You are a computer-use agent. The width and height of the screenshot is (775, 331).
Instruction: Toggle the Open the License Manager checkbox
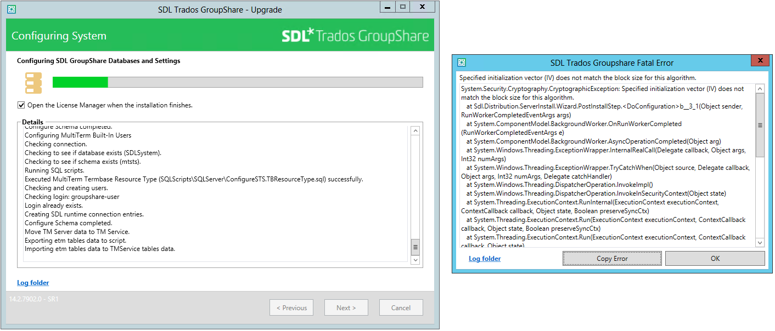click(x=21, y=105)
